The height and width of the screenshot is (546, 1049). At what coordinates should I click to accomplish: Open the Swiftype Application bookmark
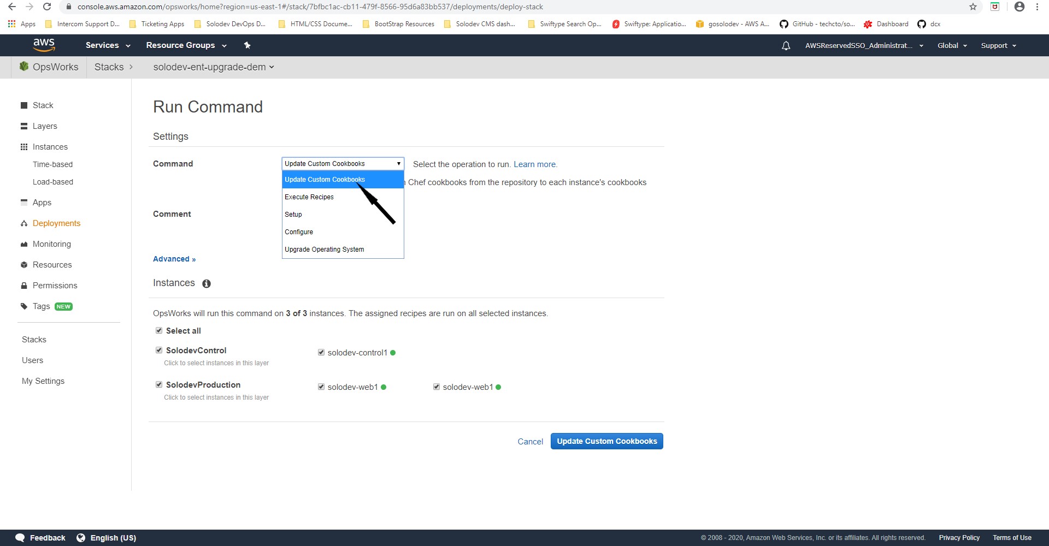[649, 24]
